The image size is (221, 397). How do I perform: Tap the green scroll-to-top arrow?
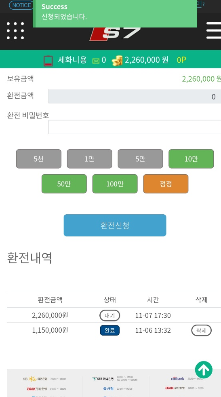tap(204, 370)
